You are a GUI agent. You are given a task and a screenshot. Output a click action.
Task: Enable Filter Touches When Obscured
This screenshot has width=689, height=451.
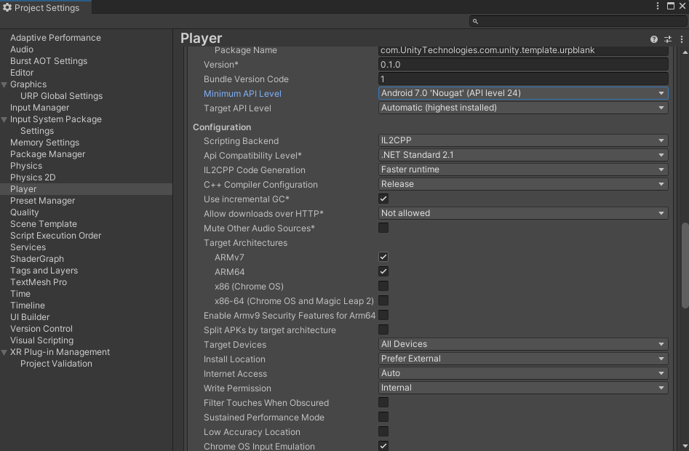pos(383,402)
